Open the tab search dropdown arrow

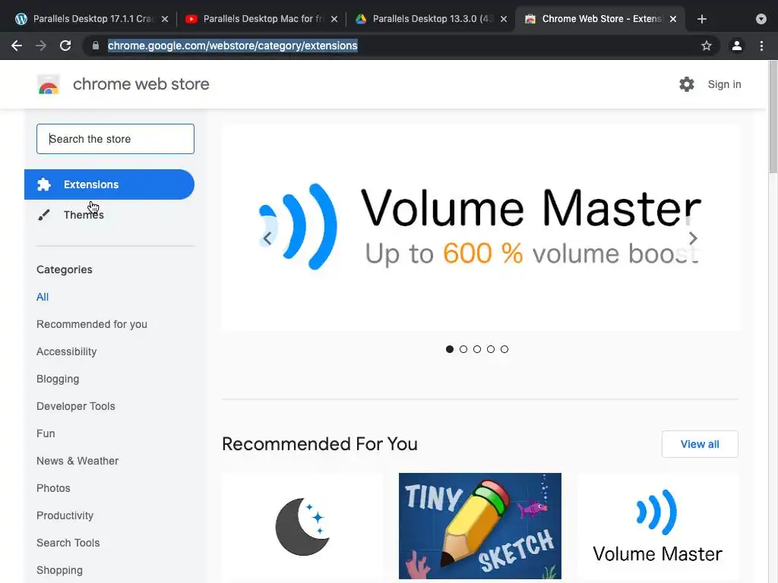coord(761,19)
